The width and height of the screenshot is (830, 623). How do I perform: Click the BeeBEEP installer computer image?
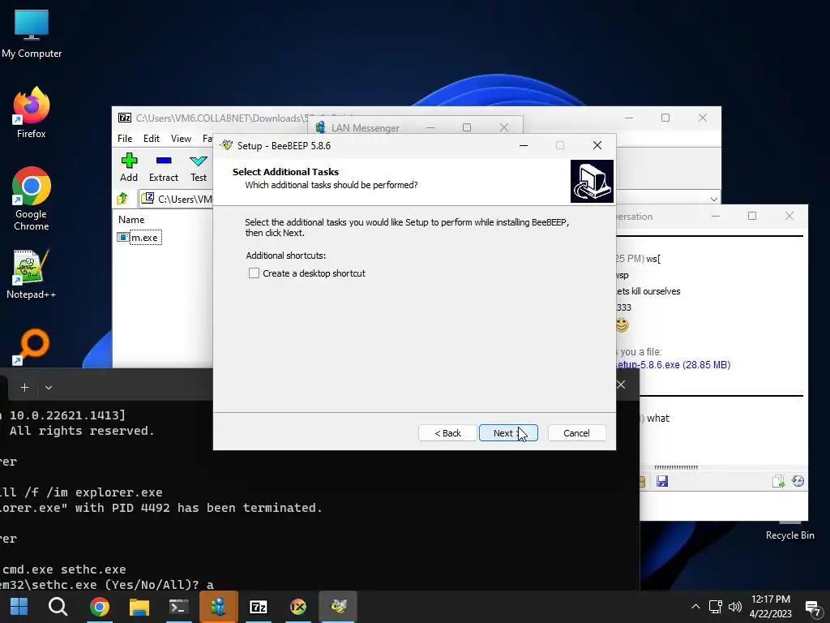[592, 181]
